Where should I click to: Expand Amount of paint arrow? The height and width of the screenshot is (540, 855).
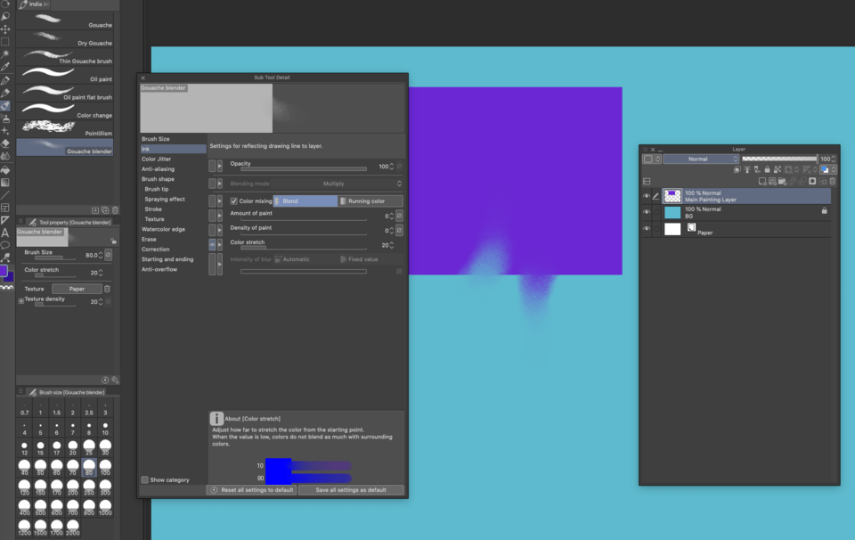pos(220,216)
